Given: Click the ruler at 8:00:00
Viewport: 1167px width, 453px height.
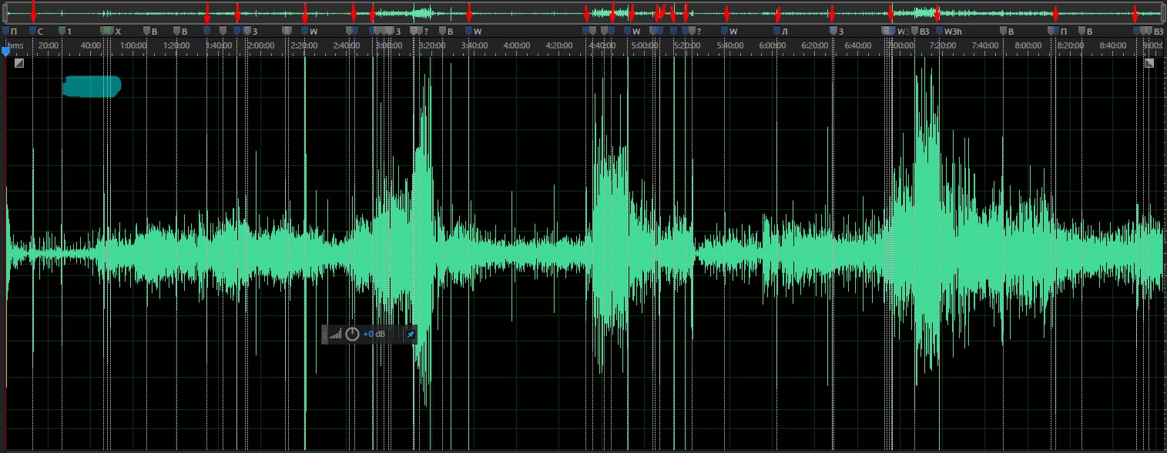Looking at the screenshot, I should point(1028,45).
